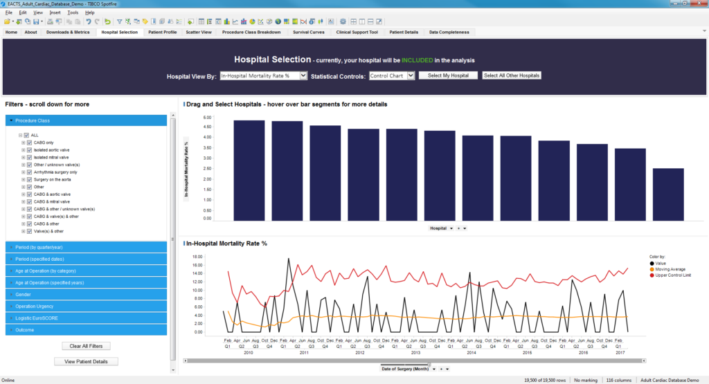Click the Map Chart globe icon
Image resolution: width=709 pixels, height=384 pixels.
click(277, 21)
